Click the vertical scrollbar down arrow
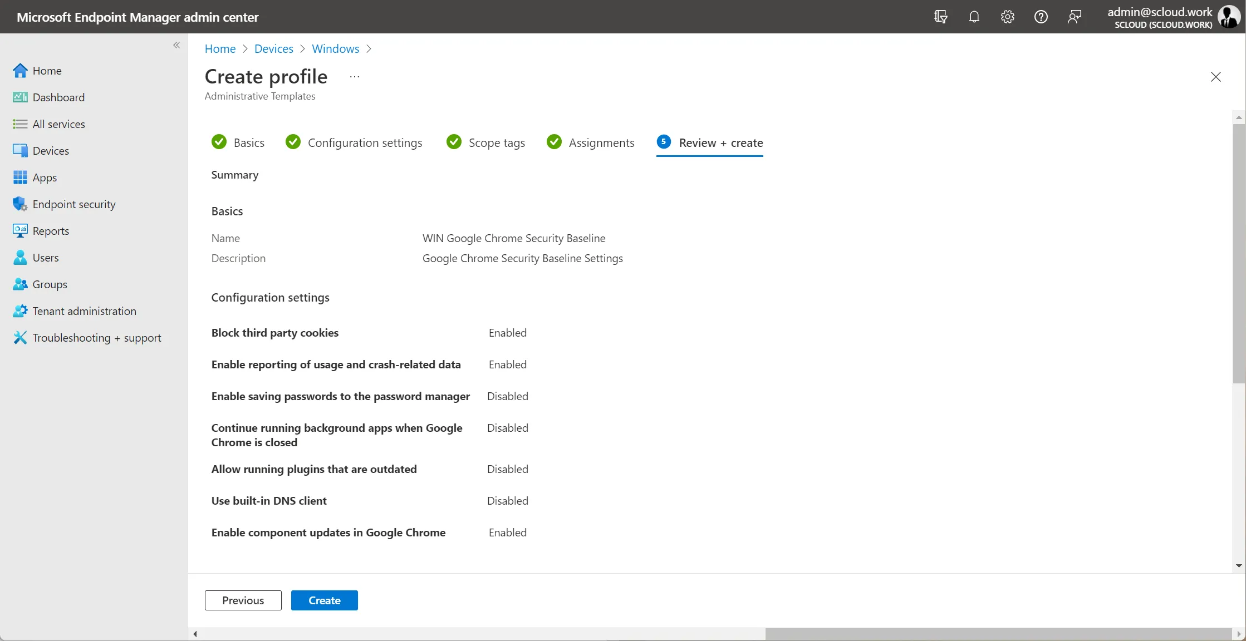This screenshot has width=1246, height=641. [x=1239, y=566]
